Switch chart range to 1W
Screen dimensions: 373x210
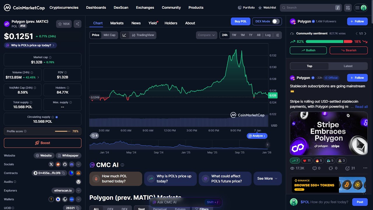(234, 35)
